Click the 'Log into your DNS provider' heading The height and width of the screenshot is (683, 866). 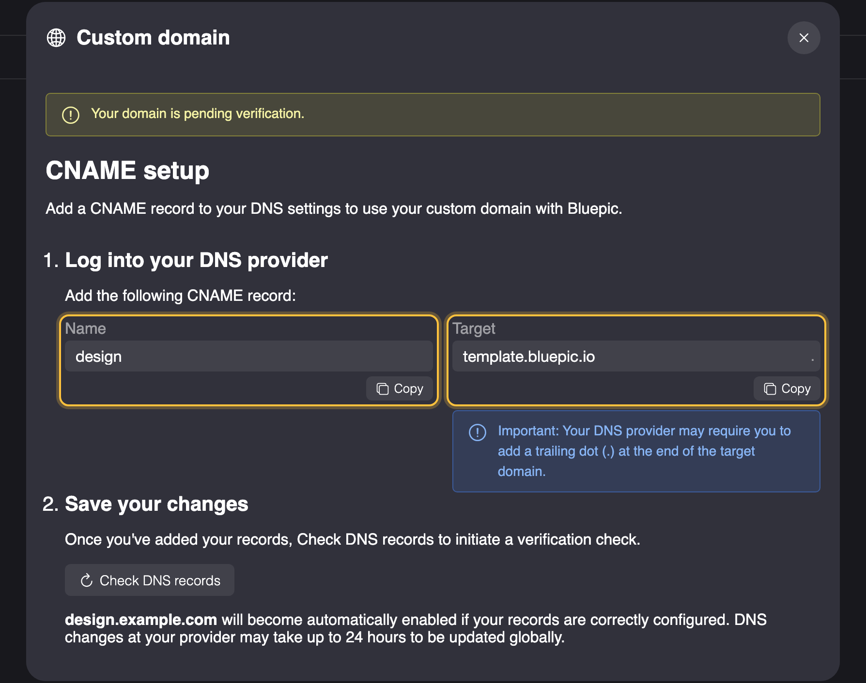coord(196,260)
